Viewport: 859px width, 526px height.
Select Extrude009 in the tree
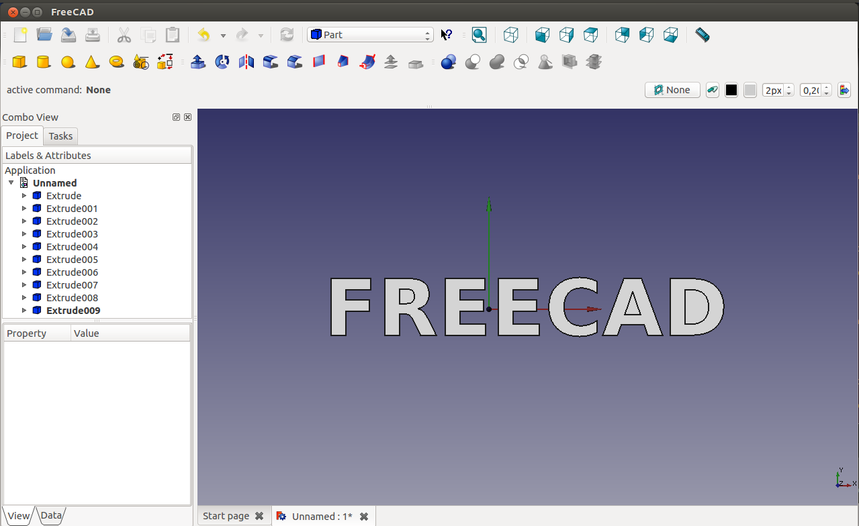(73, 311)
